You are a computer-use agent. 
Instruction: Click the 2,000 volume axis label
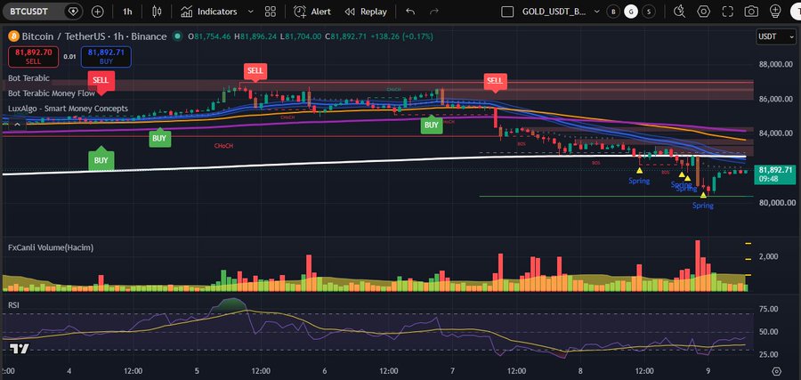768,256
